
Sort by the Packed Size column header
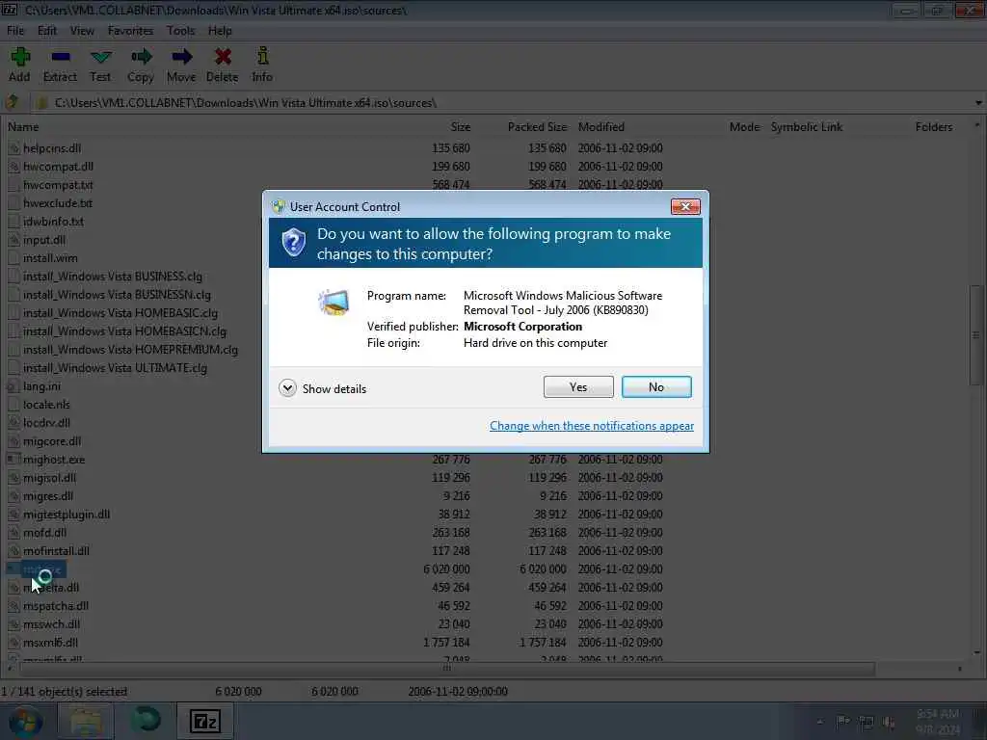pyautogui.click(x=537, y=127)
